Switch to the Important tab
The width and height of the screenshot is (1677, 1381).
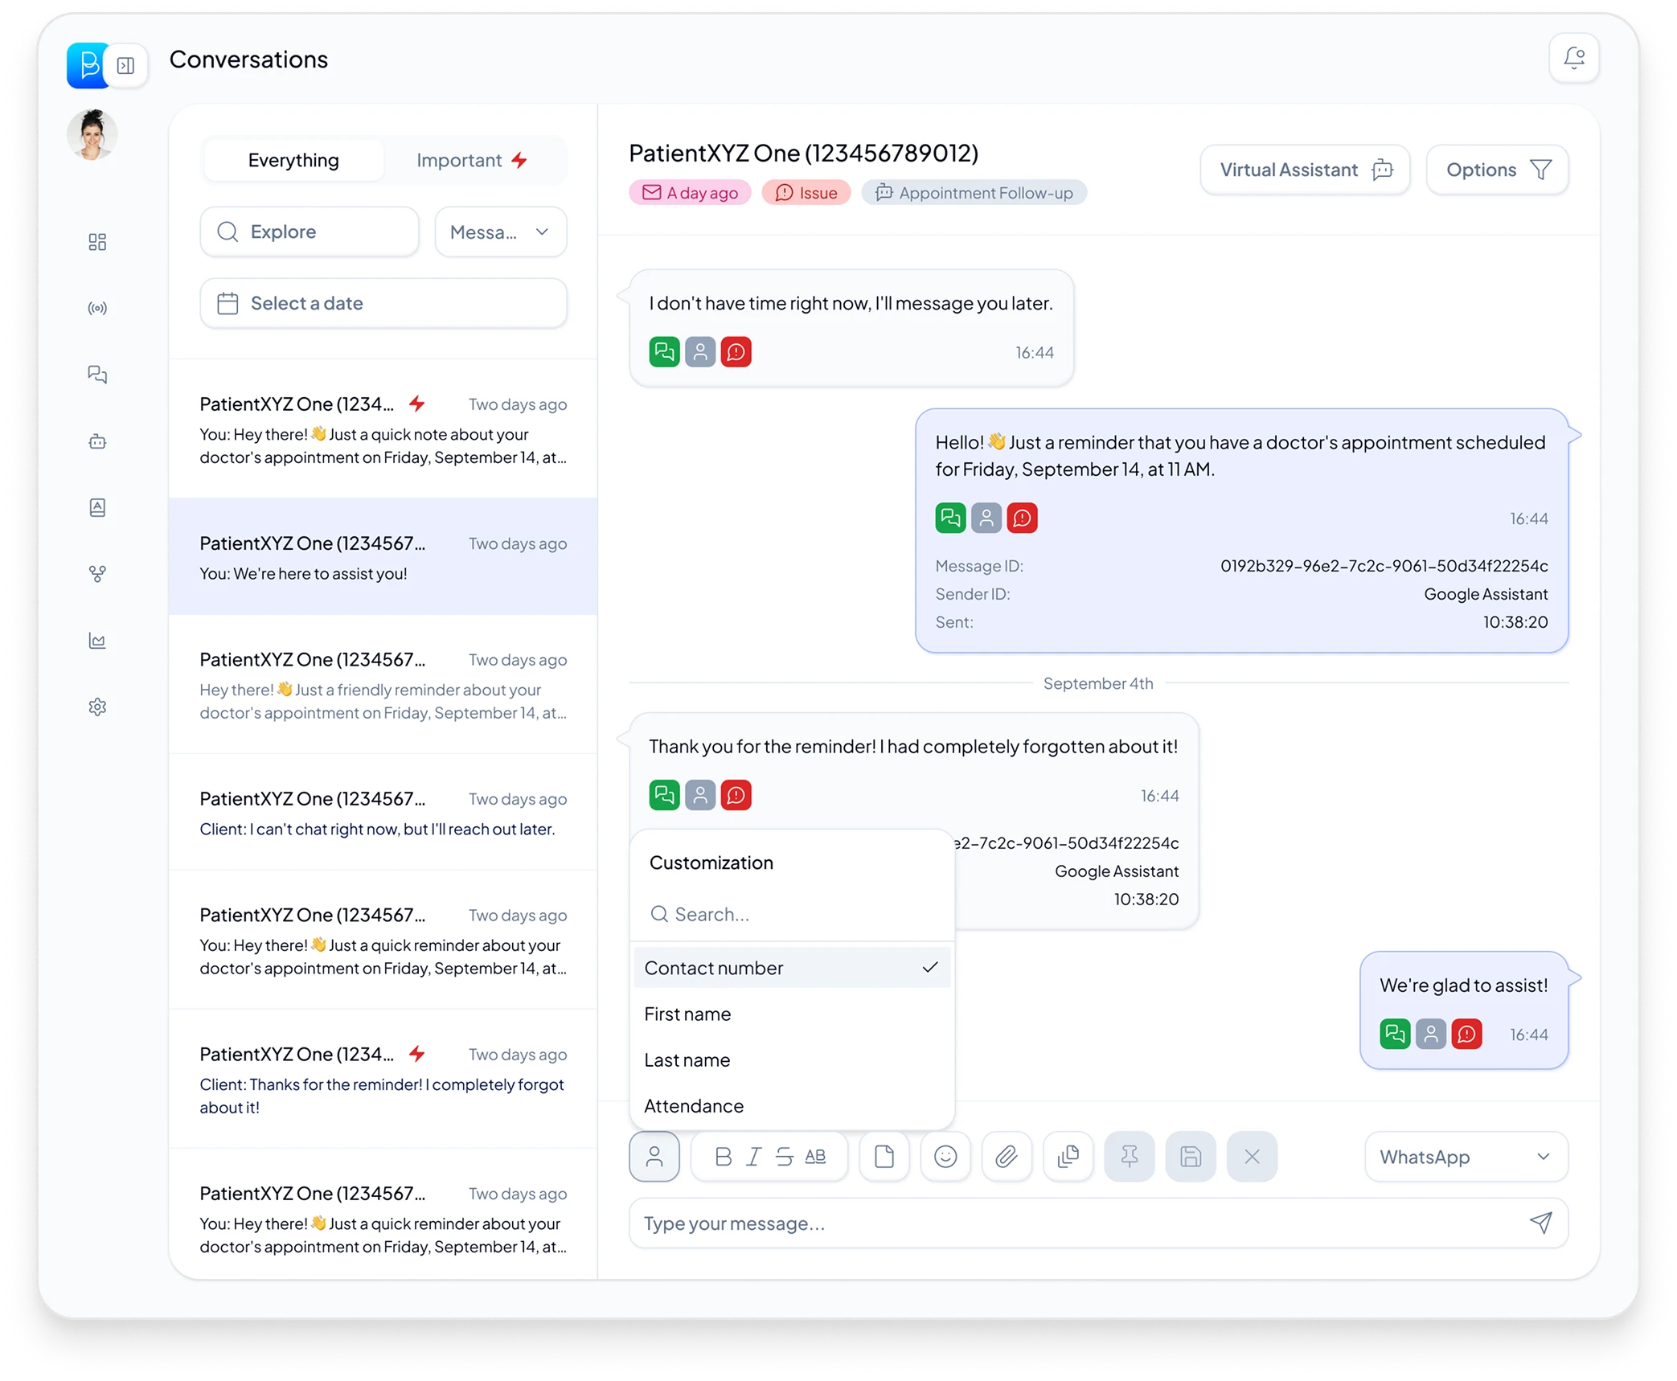(472, 161)
